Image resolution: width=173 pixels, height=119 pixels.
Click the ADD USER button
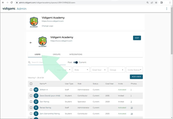click(x=136, y=77)
